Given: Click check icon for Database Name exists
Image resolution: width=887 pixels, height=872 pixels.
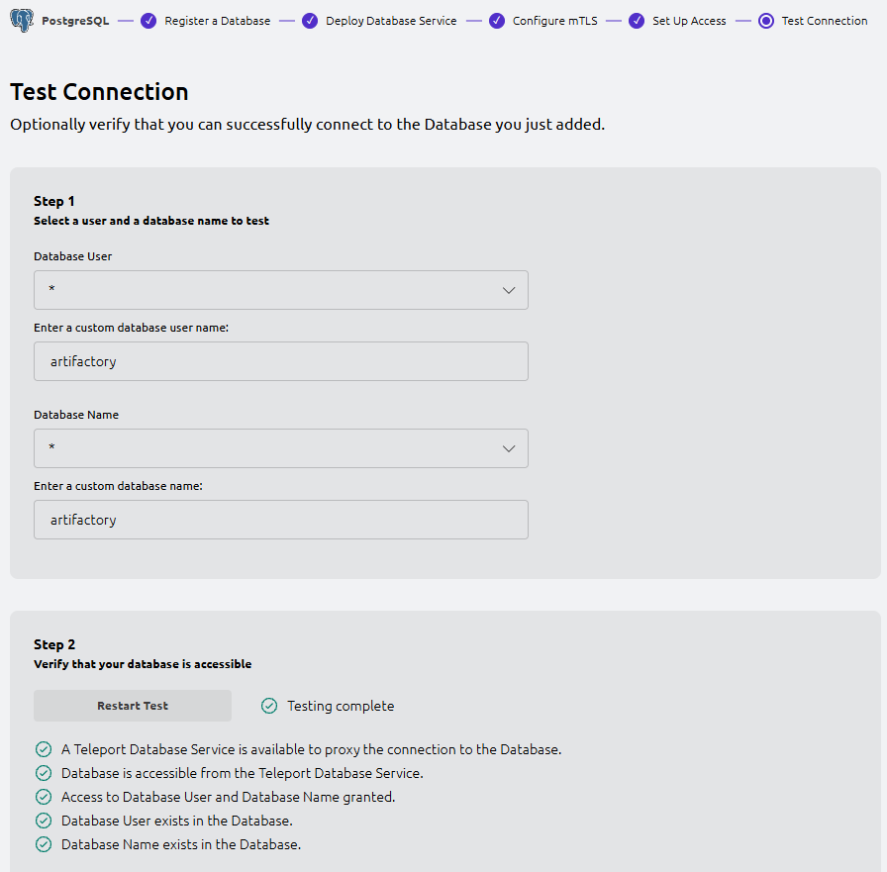Looking at the screenshot, I should coord(44,844).
